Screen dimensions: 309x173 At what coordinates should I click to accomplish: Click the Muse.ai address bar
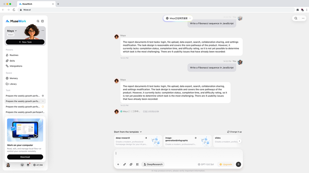[x=157, y=10]
